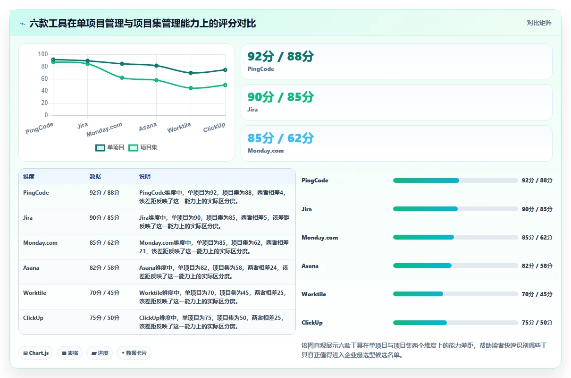This screenshot has width=571, height=378.
Task: Click the 进度 tag chip
Action: [x=100, y=353]
